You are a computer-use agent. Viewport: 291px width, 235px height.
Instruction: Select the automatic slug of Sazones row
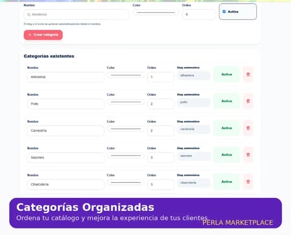pos(193,156)
